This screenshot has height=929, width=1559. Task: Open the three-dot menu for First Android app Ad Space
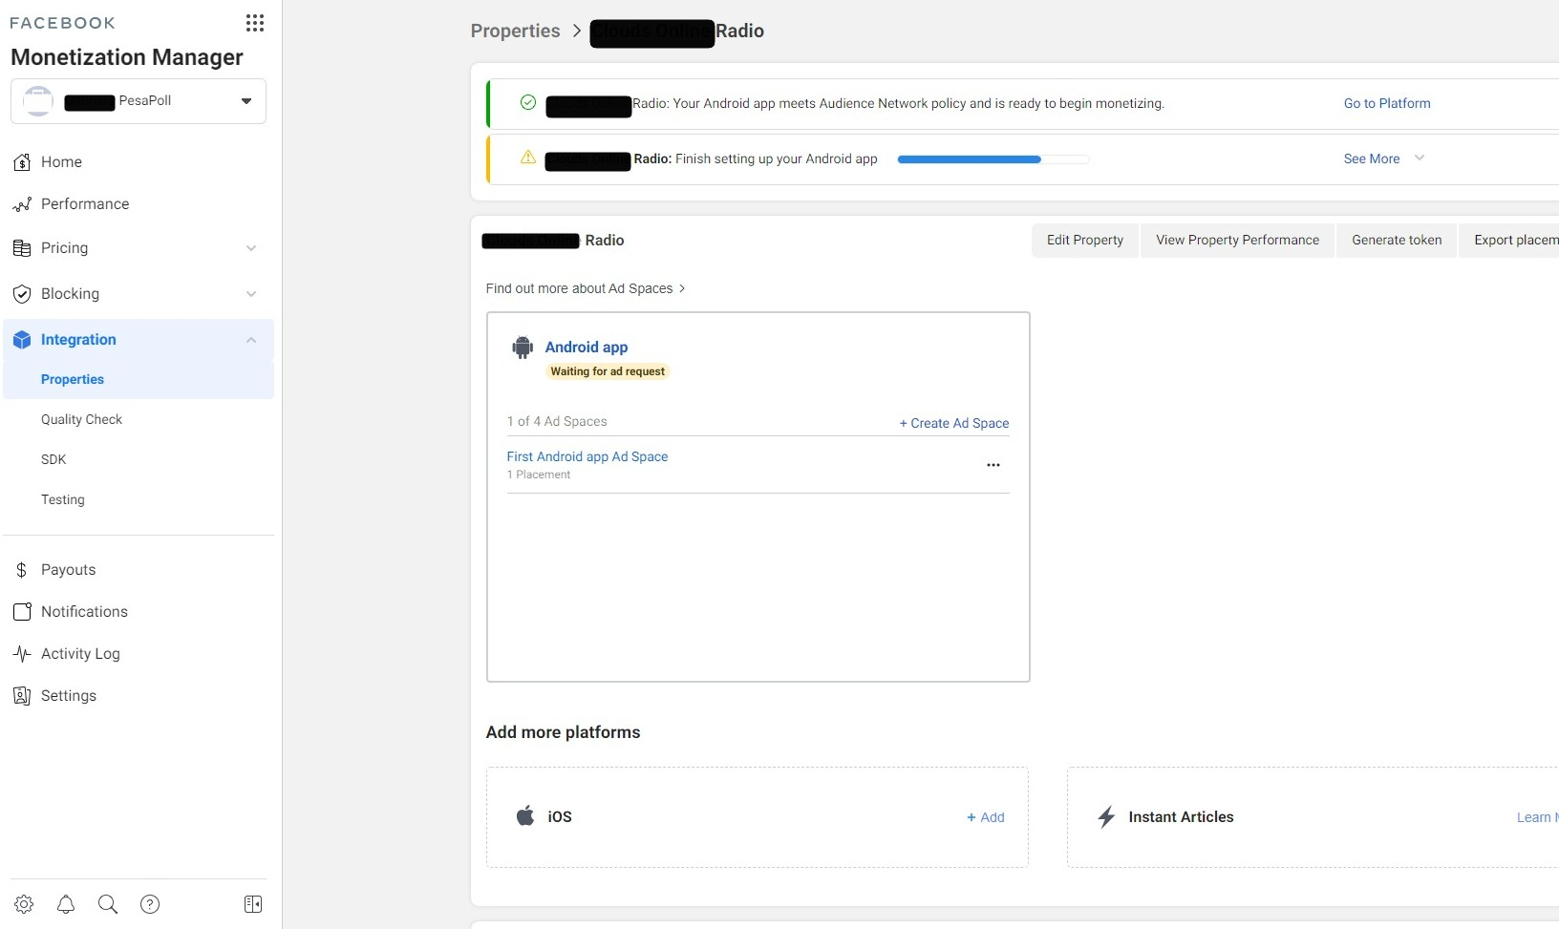pyautogui.click(x=993, y=465)
